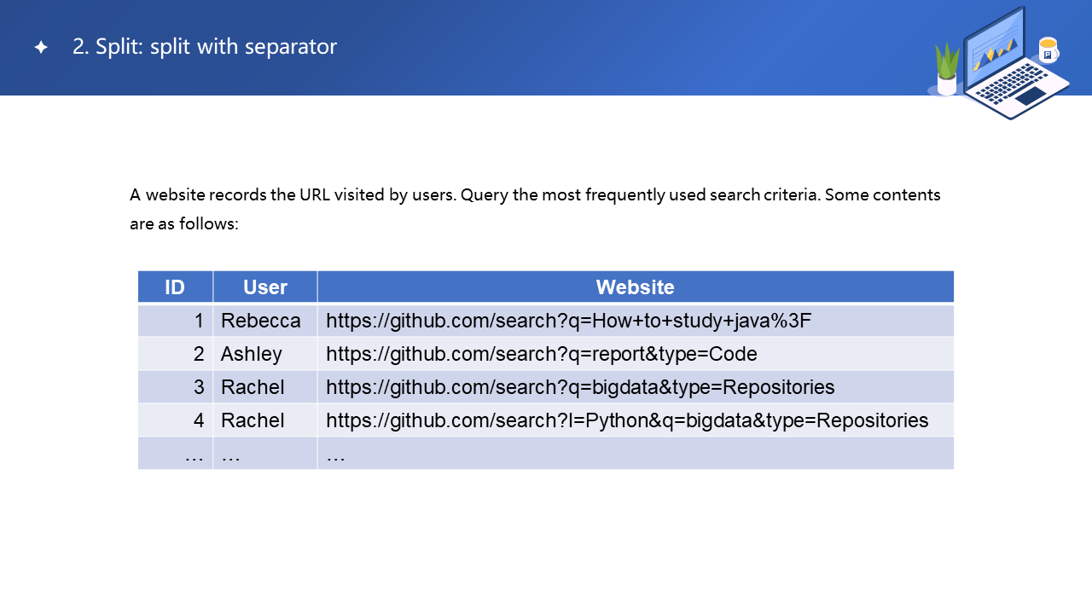Click the Rachel cell in row 4

(253, 420)
